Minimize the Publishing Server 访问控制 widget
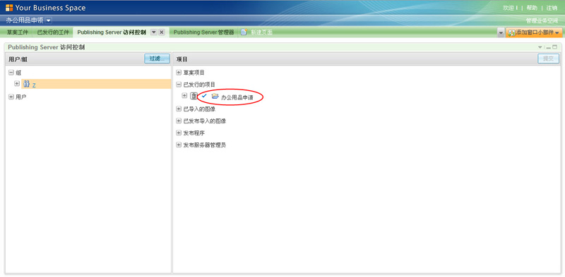The height and width of the screenshot is (277, 565). pyautogui.click(x=549, y=47)
